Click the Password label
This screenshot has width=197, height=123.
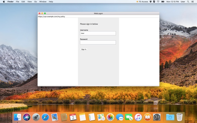[x=84, y=39]
